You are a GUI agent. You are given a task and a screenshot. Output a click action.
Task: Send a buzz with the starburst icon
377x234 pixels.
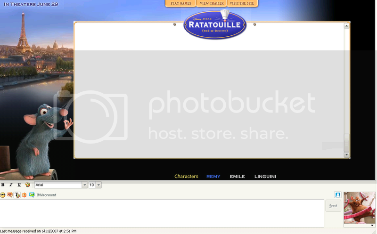[24, 195]
